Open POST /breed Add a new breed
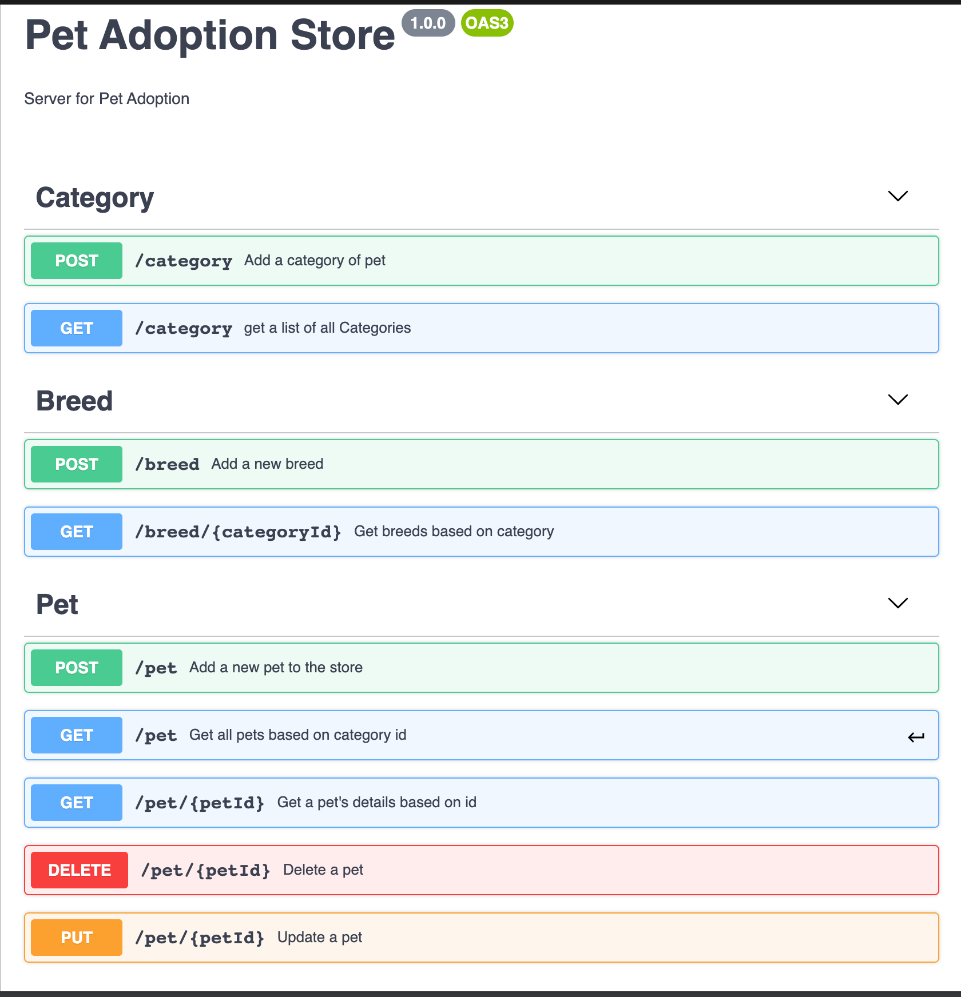Screen dimensions: 961x997 (x=480, y=464)
